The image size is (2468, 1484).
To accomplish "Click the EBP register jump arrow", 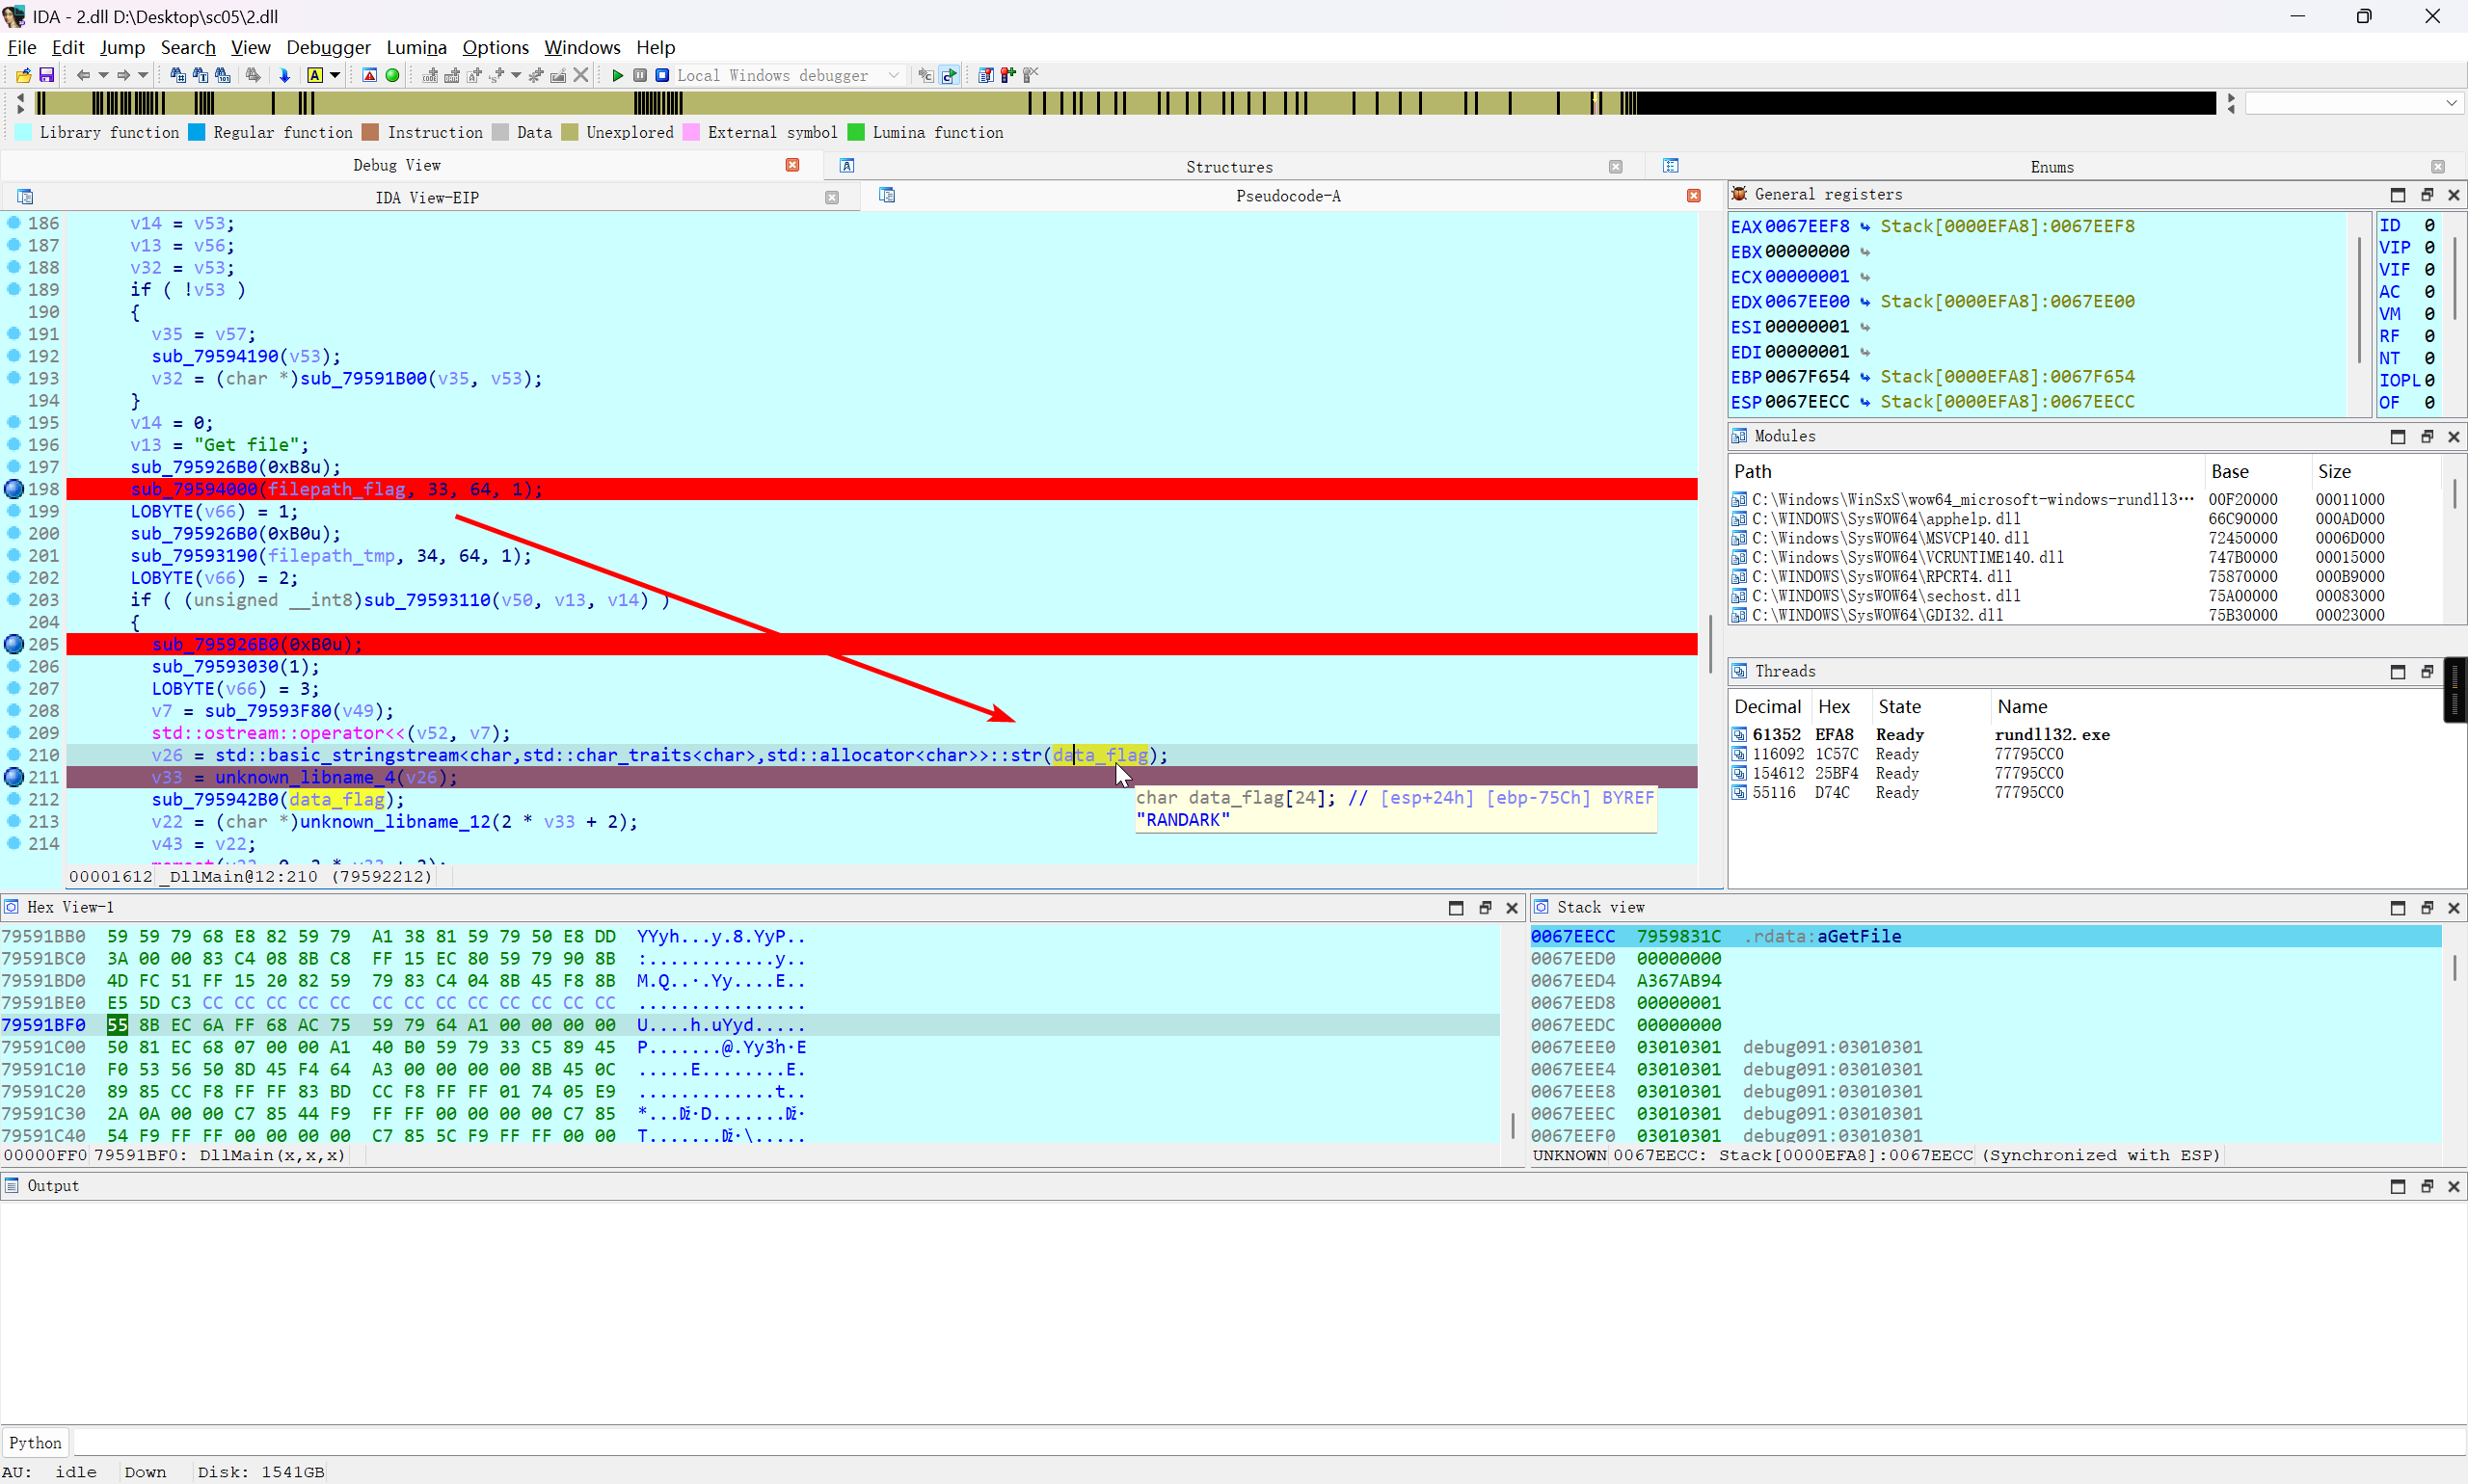I will pos(1864,377).
